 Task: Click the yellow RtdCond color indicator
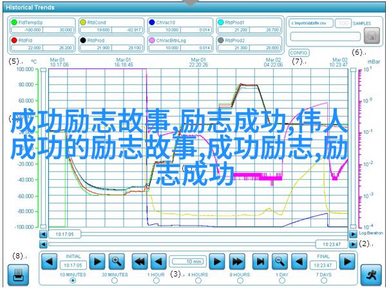(x=83, y=23)
